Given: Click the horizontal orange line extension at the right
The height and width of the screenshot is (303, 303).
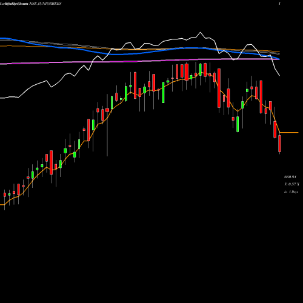Looking at the screenshot, I should point(289,133).
